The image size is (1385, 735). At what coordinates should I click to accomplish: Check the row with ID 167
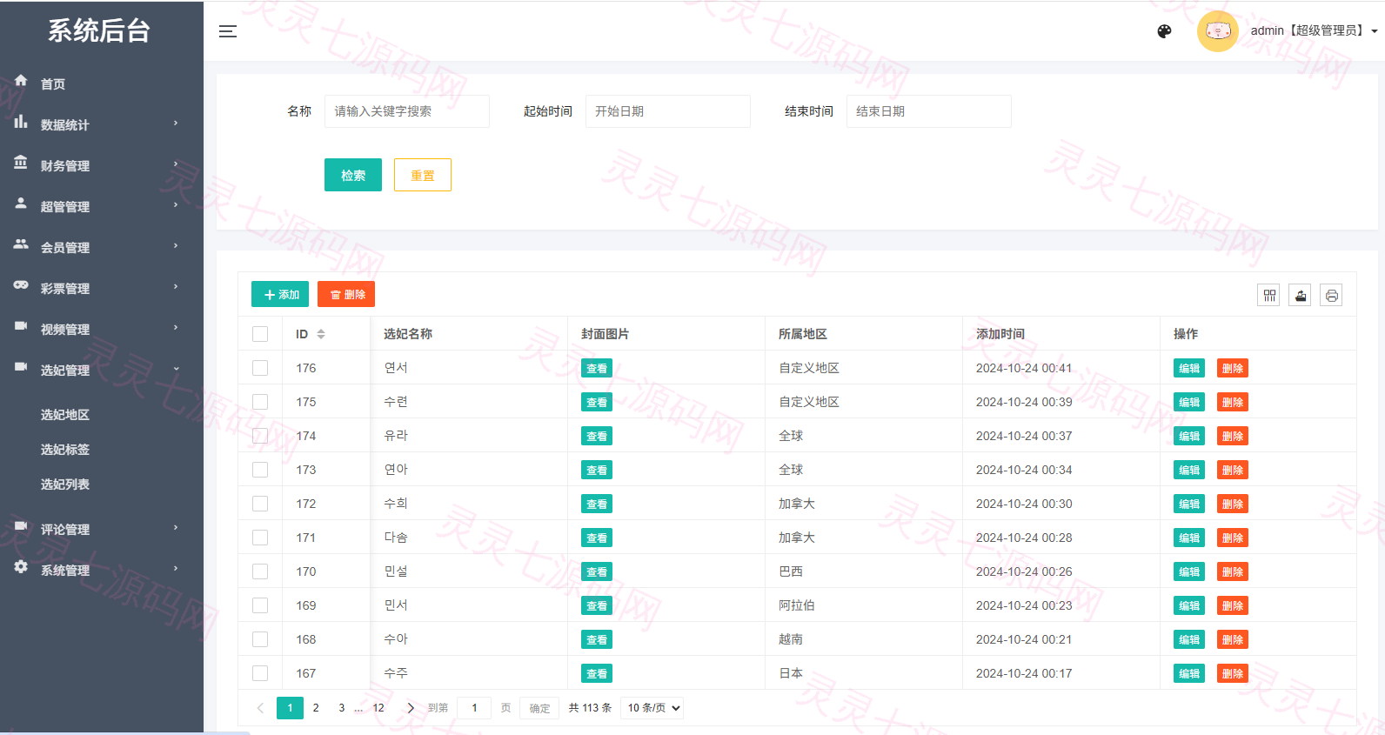pos(260,673)
